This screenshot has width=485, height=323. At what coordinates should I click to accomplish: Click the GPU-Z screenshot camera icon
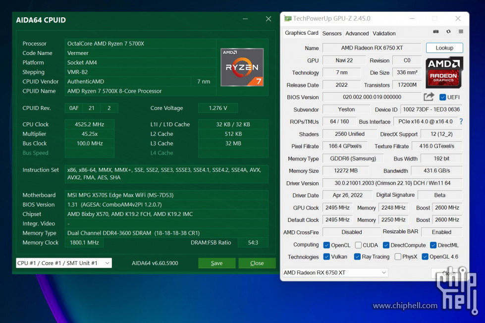point(436,32)
